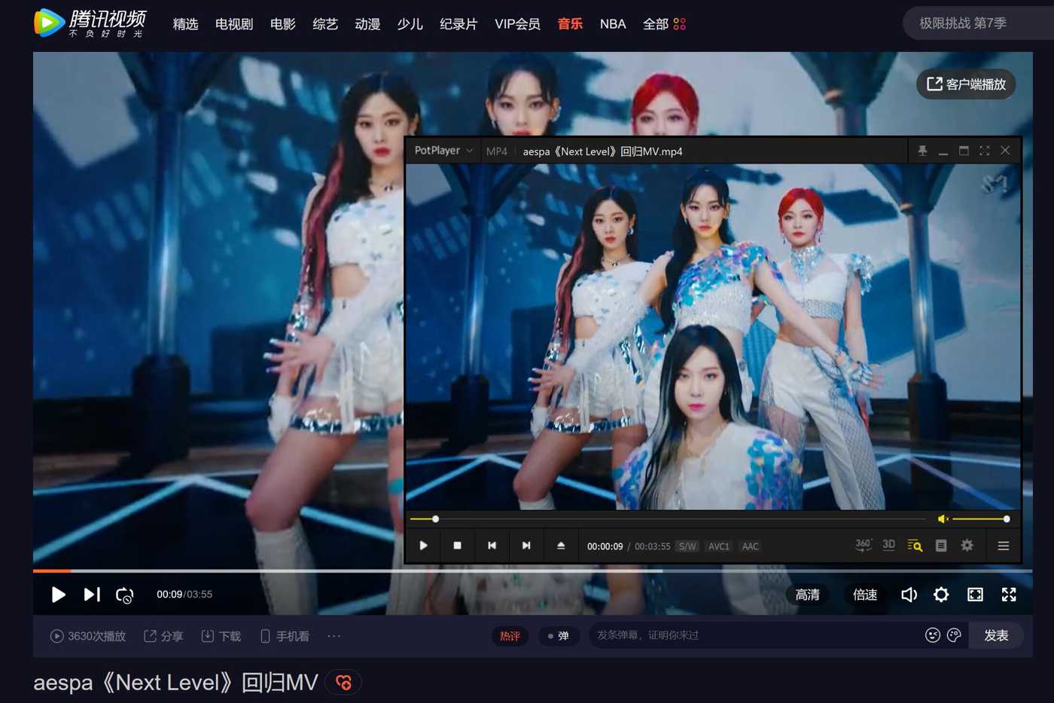The height and width of the screenshot is (703, 1054).
Task: Click the heart favorite icon next to the title
Action: point(343,683)
